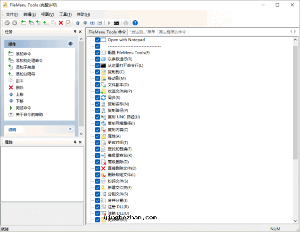
Task: Select the 复制 UNC 路径(U) row
Action: tap(124, 117)
